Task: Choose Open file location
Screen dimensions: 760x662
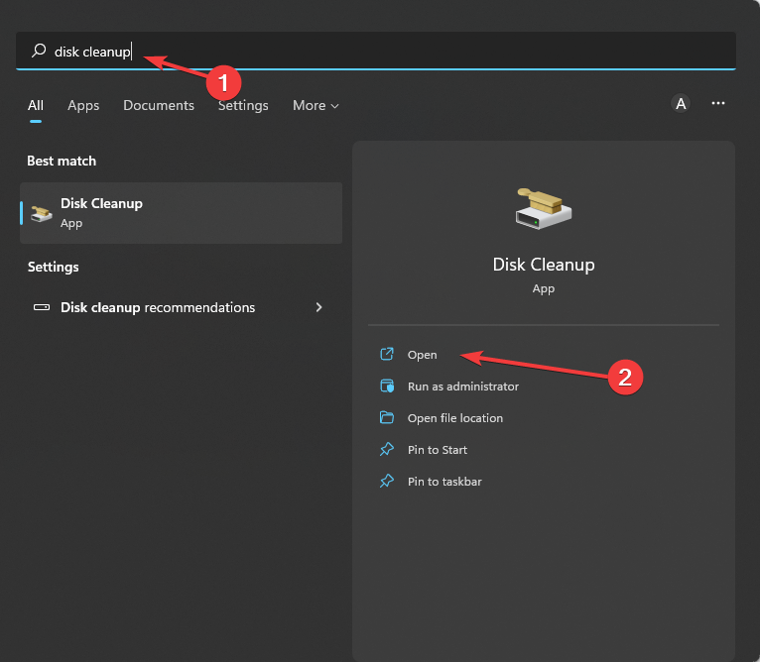Action: (x=455, y=418)
